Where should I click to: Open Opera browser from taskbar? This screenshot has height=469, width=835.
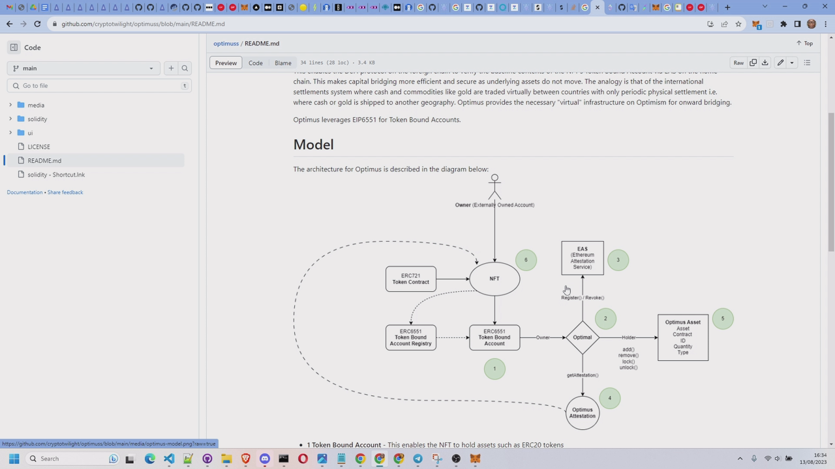pyautogui.click(x=303, y=459)
